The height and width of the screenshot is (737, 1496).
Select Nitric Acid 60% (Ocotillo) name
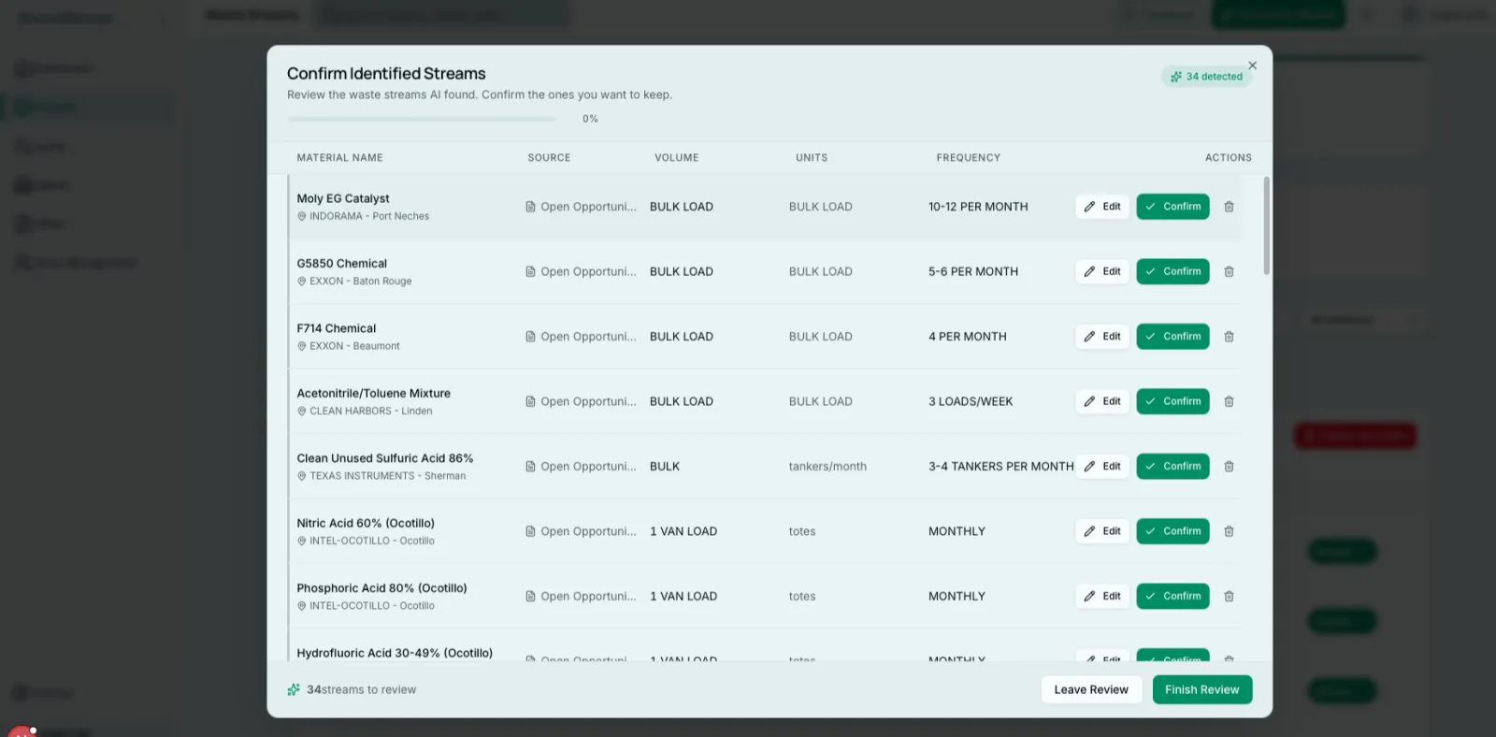pyautogui.click(x=366, y=524)
